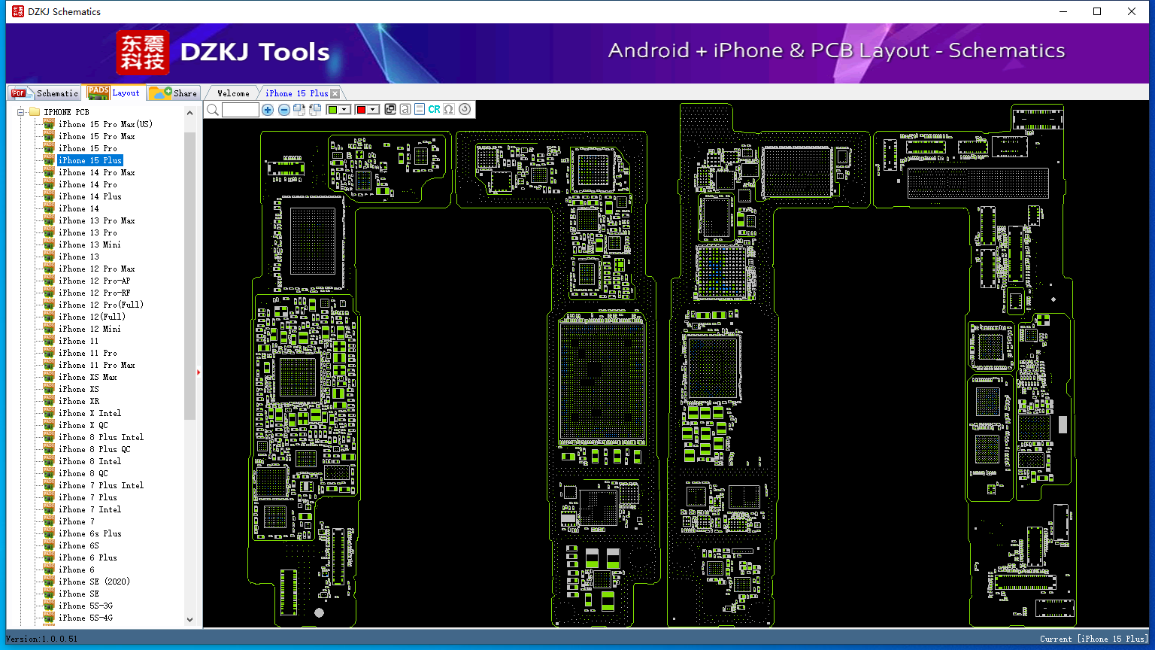Select iPhone 15 Pro Max(US) in the tree
The image size is (1155, 650).
point(105,124)
